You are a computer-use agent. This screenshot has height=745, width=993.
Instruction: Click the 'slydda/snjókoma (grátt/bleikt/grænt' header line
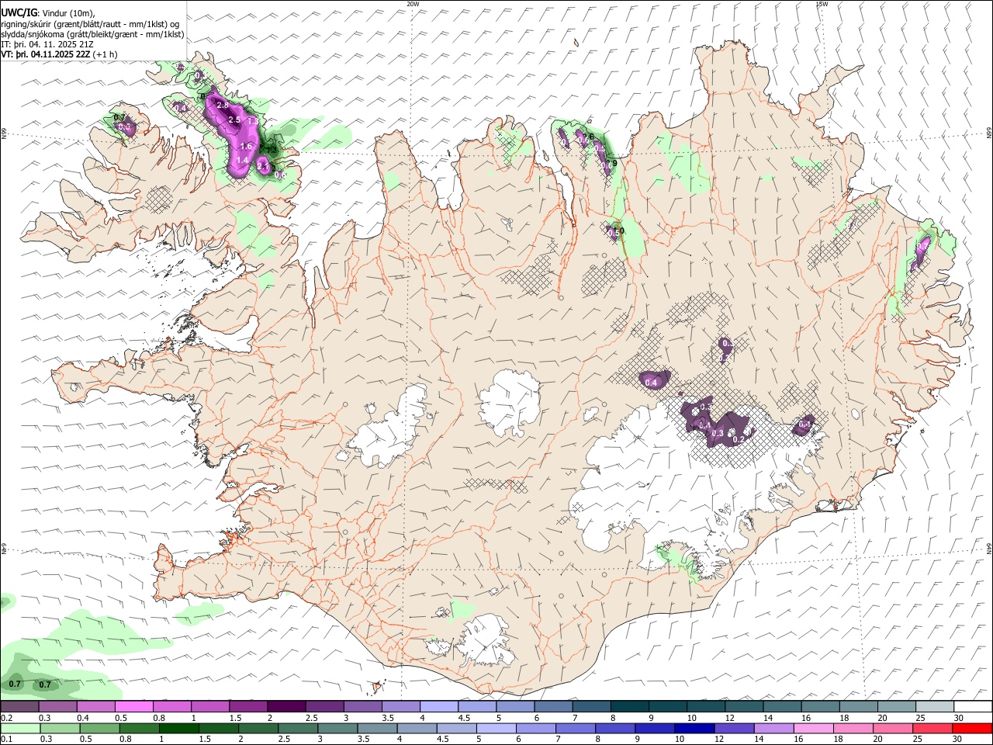click(x=92, y=34)
